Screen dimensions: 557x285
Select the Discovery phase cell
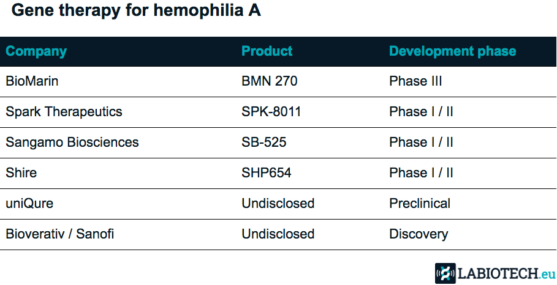click(419, 234)
